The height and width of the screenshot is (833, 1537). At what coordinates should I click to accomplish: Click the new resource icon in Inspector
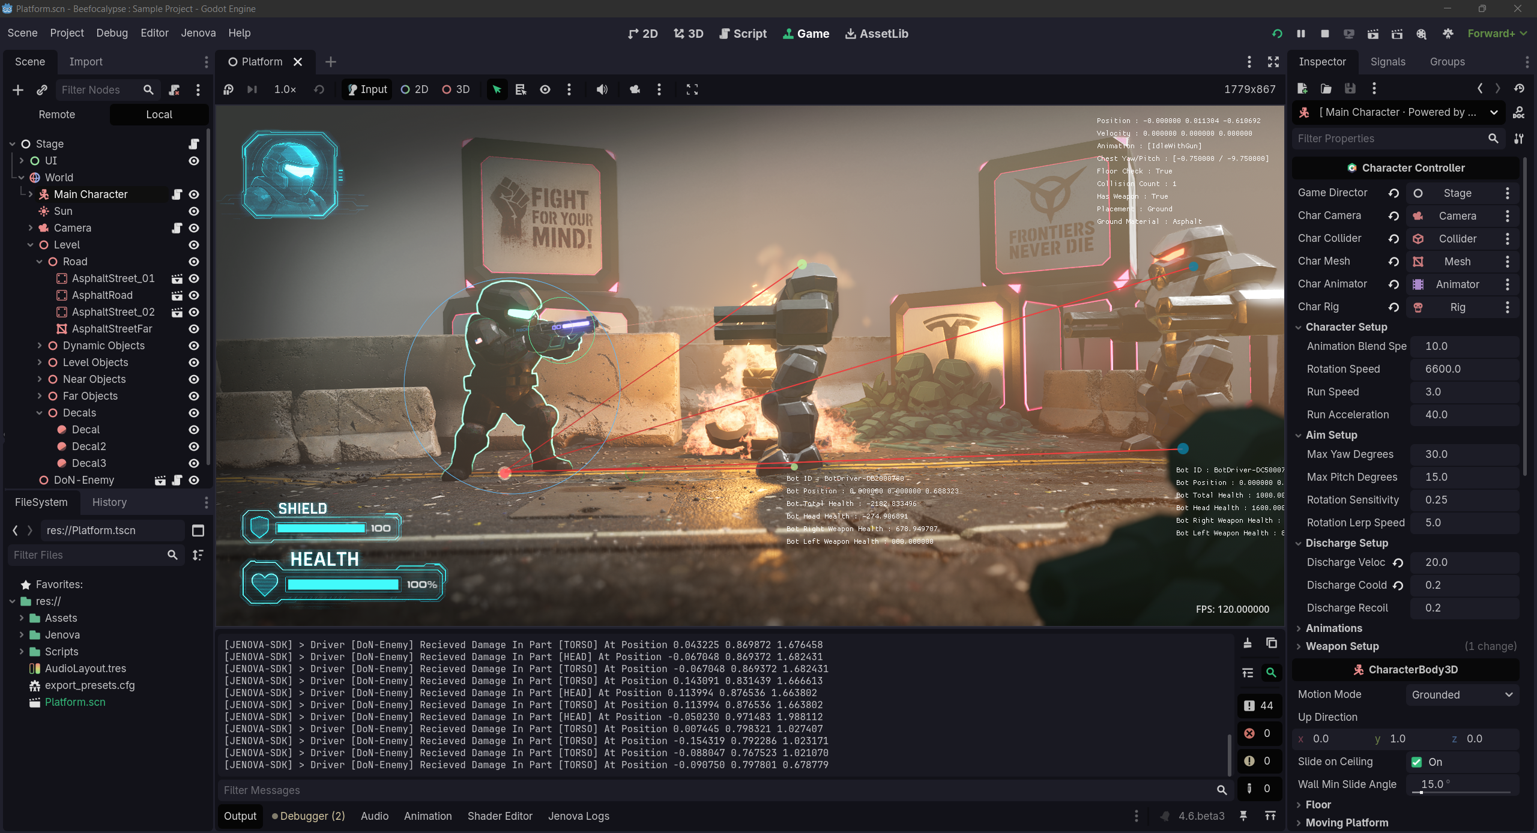[x=1302, y=89]
